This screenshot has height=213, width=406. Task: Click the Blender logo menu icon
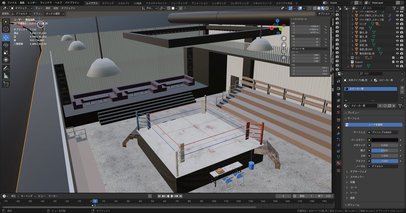(3, 2)
